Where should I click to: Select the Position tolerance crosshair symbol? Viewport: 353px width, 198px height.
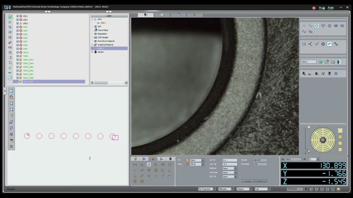pos(149,170)
